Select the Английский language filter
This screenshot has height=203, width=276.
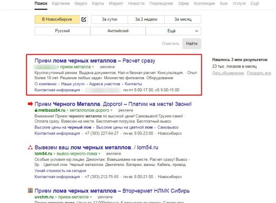pyautogui.click(x=118, y=31)
